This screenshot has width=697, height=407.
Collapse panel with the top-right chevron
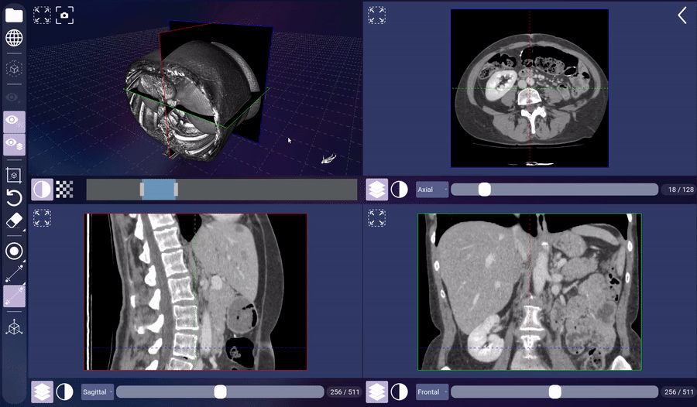pos(682,15)
